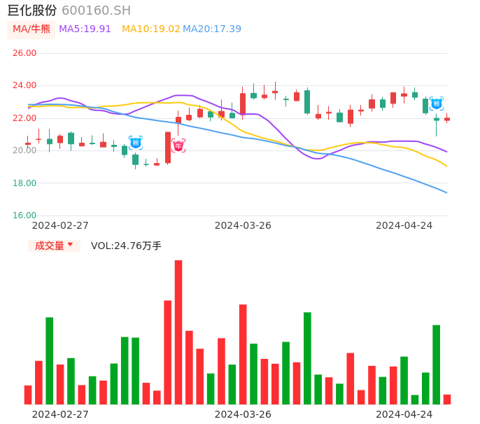
Task: Click the tallest red volume bar
Action: [x=178, y=332]
